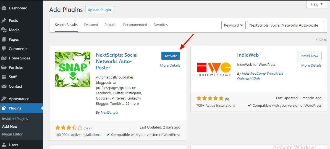
Task: Click '700+ Active Installations' text
Action: tap(216, 105)
